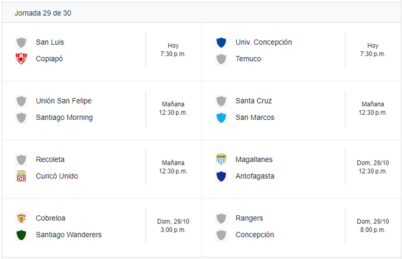Click the Santa Cruz team name
This screenshot has height=259, width=402.
click(x=254, y=101)
